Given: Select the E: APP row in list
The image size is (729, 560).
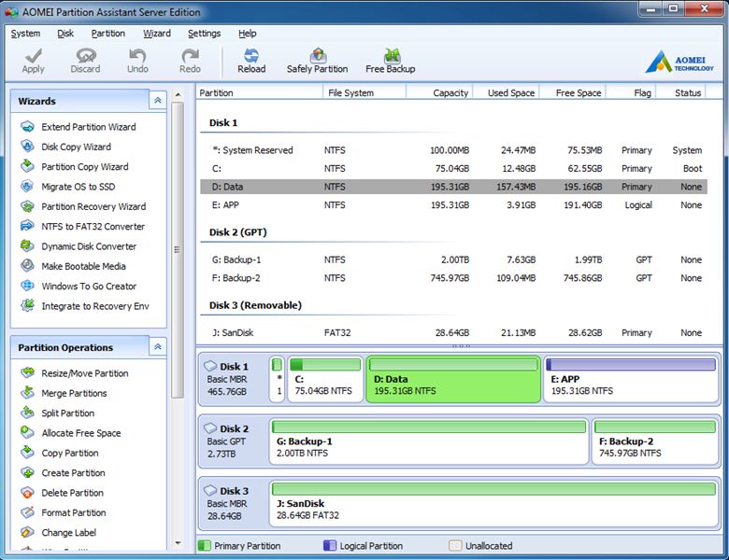Looking at the screenshot, I should pyautogui.click(x=454, y=204).
